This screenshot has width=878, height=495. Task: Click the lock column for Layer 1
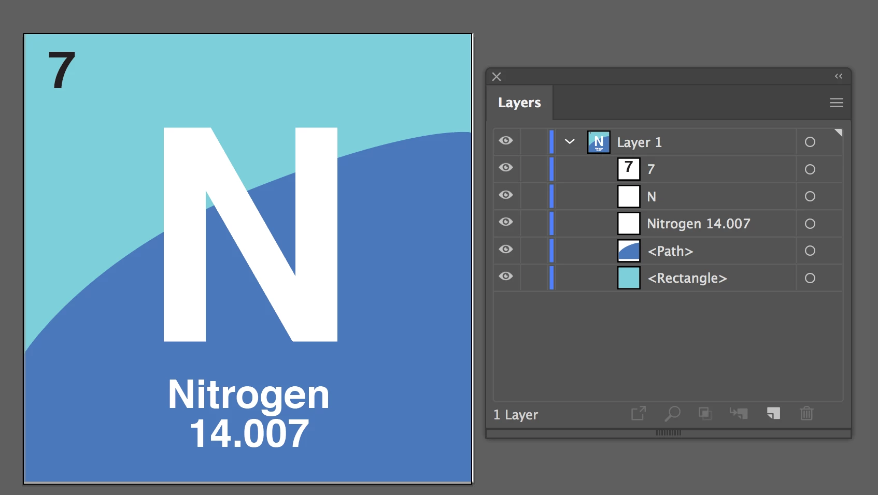tap(534, 142)
